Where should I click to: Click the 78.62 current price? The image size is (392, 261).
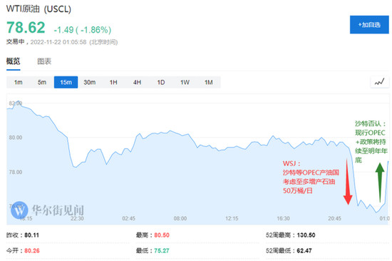pyautogui.click(x=26, y=28)
